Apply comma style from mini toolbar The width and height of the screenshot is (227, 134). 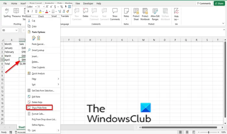[x=66, y=7]
